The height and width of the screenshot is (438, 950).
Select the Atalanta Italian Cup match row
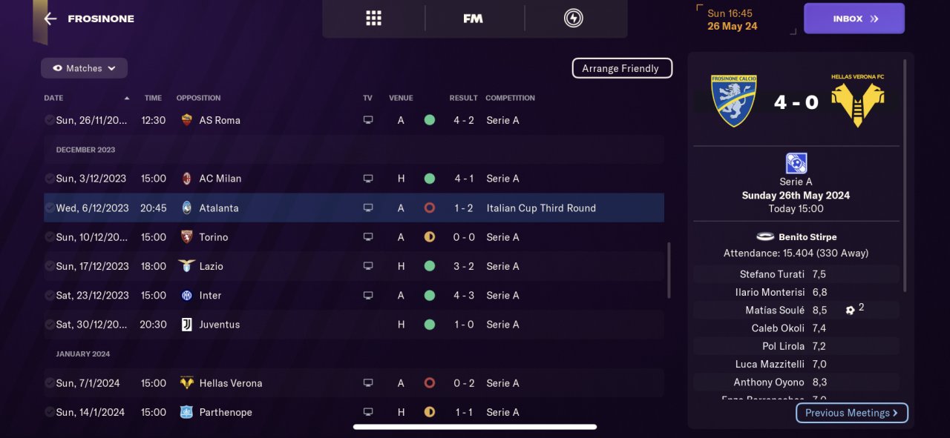353,208
